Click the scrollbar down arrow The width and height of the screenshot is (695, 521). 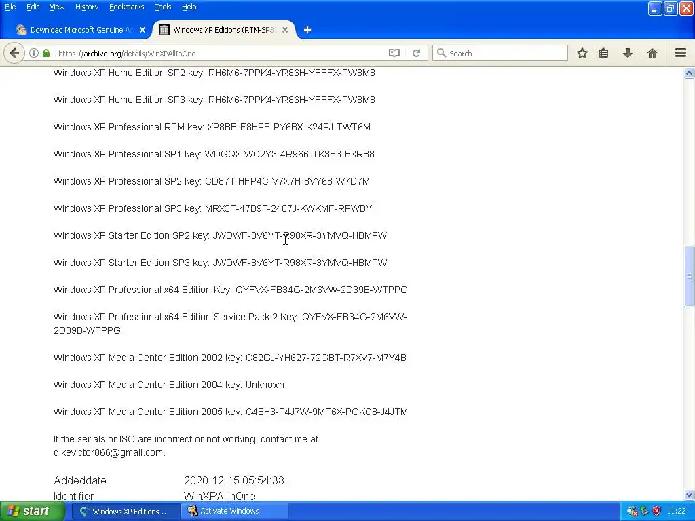[690, 495]
